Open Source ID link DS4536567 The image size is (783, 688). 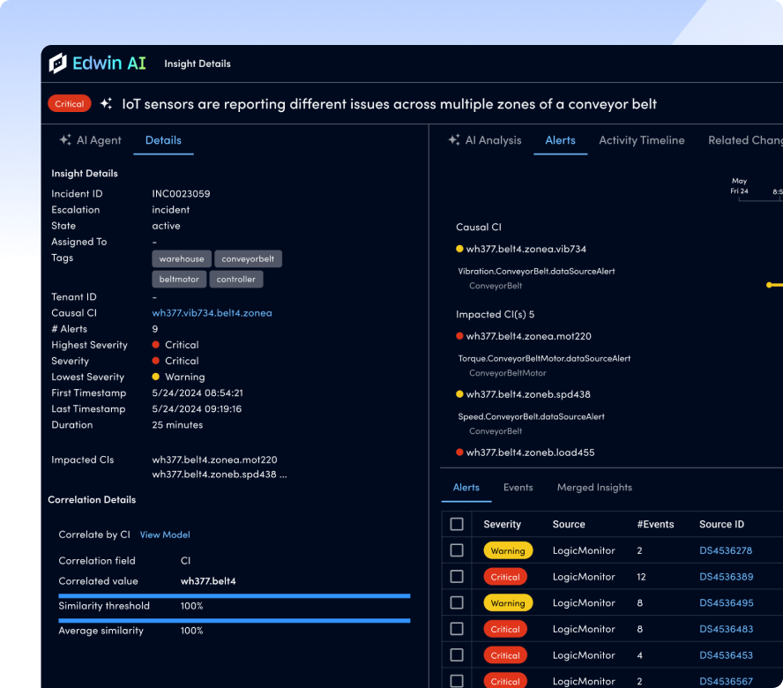(726, 681)
